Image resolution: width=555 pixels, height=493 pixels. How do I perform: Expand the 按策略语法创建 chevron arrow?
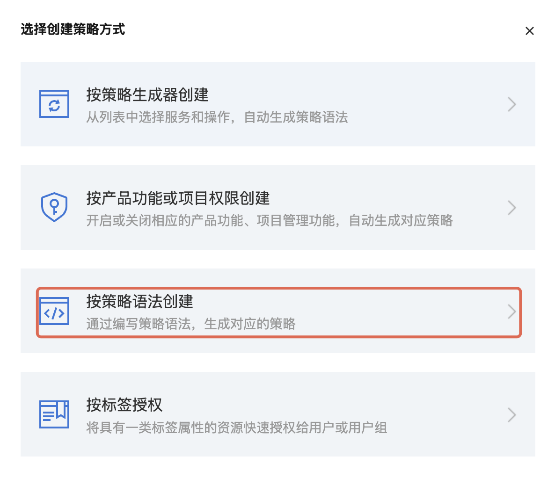click(511, 312)
